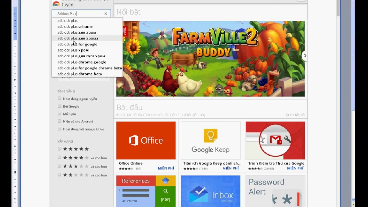
Task: Click Google Keep rating count (1548)
Action: (x=203, y=169)
